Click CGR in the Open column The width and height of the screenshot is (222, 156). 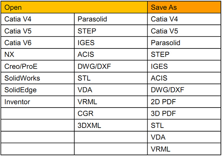111,113
